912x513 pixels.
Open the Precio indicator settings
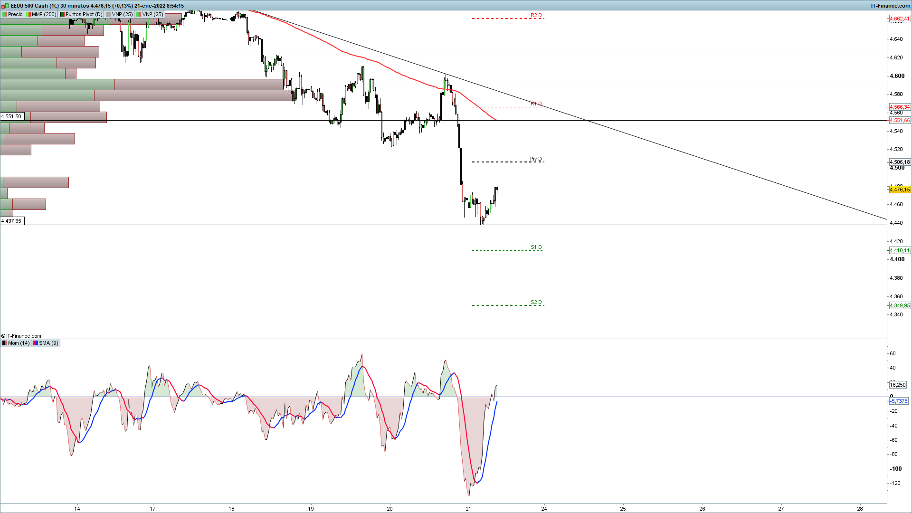[x=12, y=14]
